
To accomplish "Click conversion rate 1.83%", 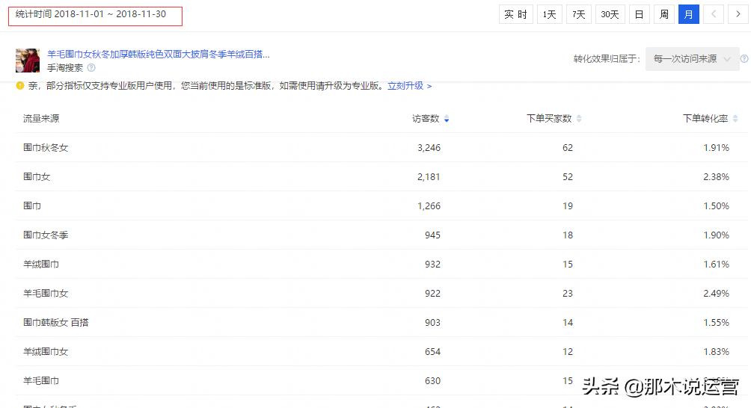I will [716, 352].
